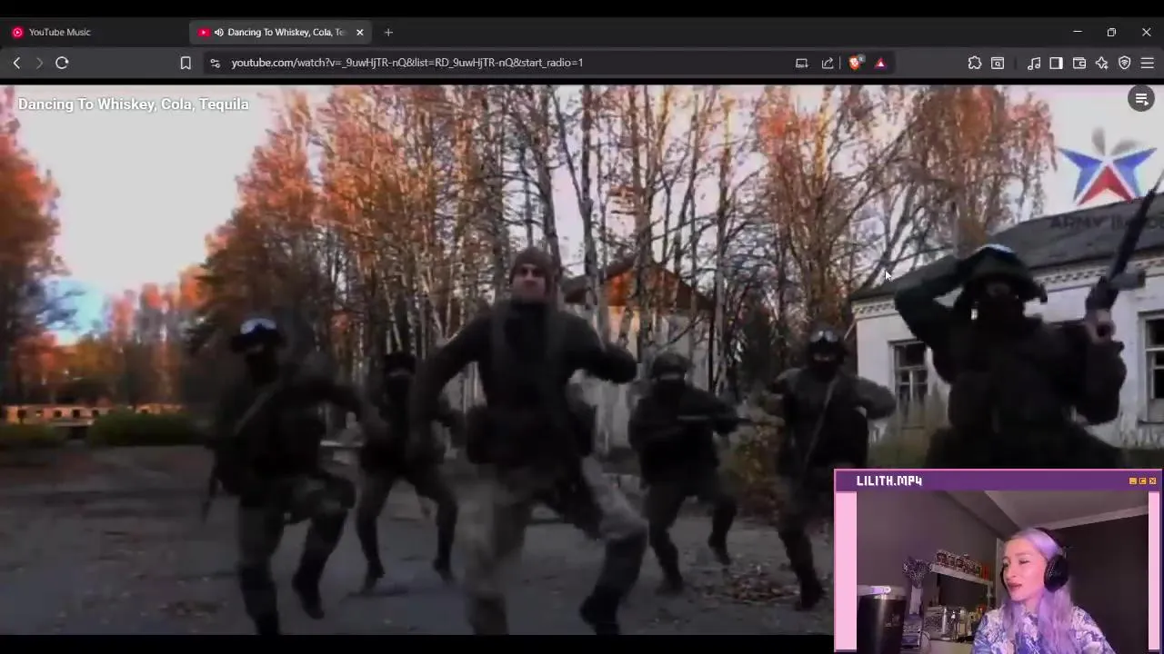The height and width of the screenshot is (654, 1164).
Task: Click the webcam feed in LILITH.MP4 overlay
Action: [1001, 571]
